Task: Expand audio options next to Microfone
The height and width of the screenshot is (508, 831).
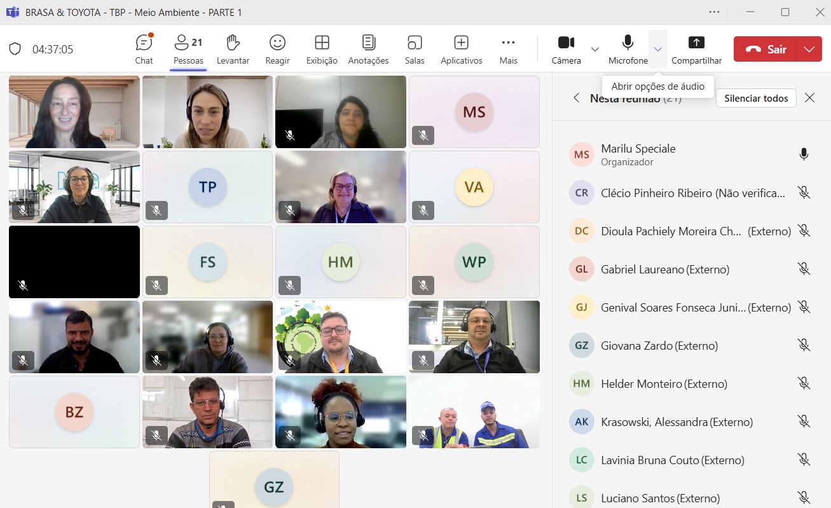Action: pos(658,50)
